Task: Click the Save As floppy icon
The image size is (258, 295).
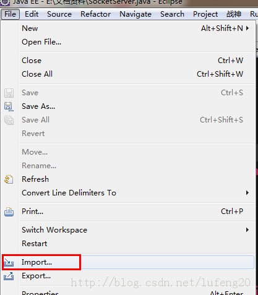Action: click(x=9, y=106)
